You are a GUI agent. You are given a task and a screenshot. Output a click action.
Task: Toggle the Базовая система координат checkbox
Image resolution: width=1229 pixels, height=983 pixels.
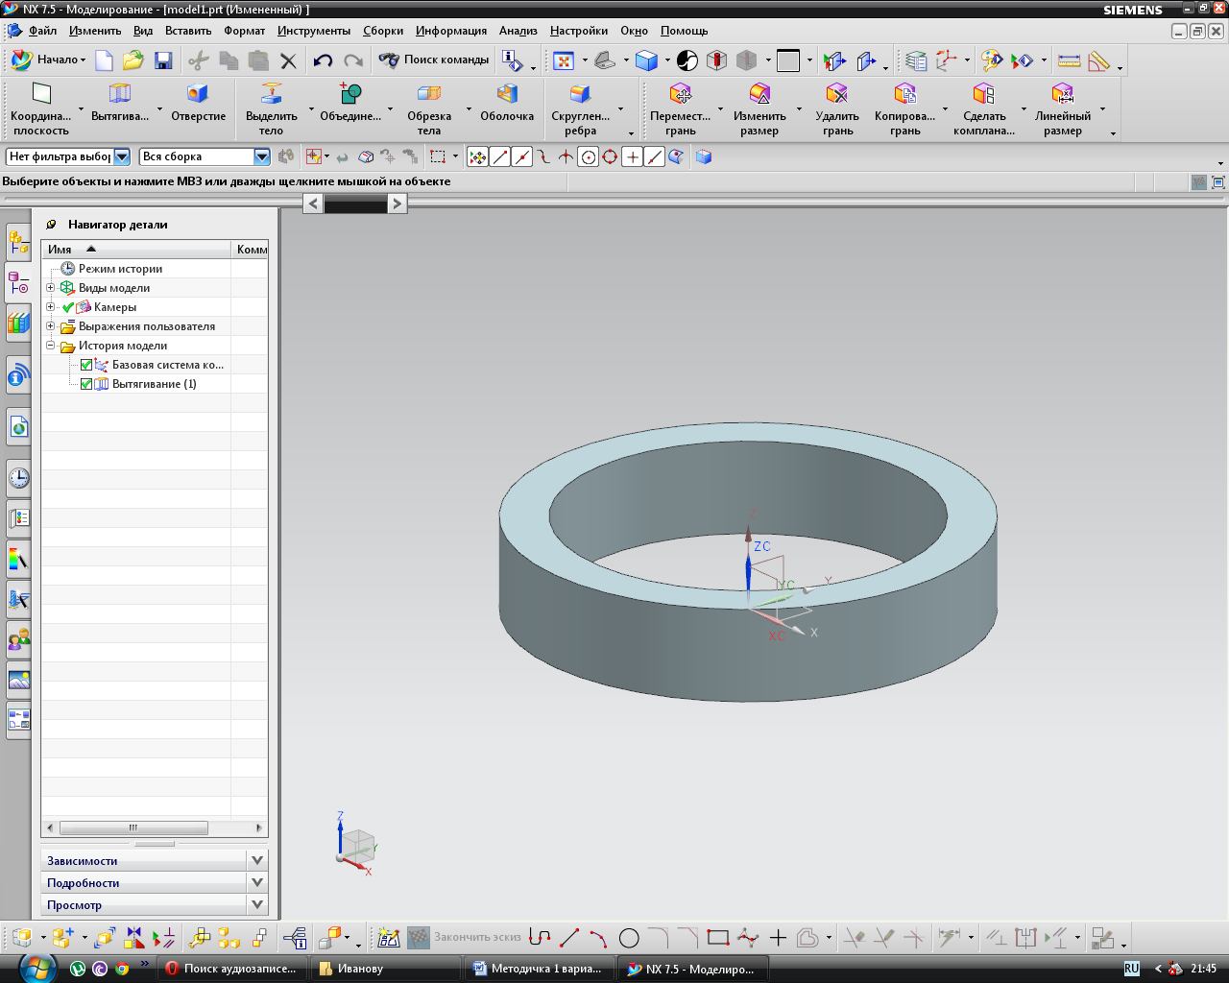(x=86, y=365)
